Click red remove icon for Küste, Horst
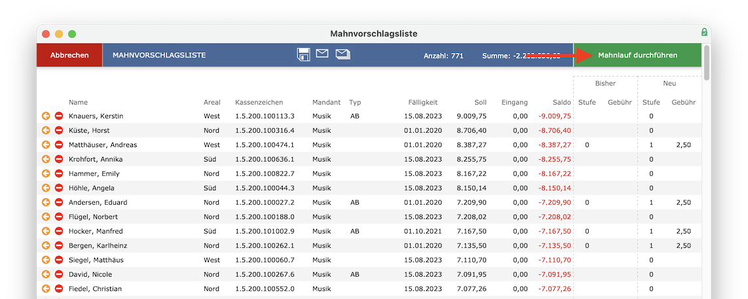Image resolution: width=748 pixels, height=299 pixels. pos(59,130)
